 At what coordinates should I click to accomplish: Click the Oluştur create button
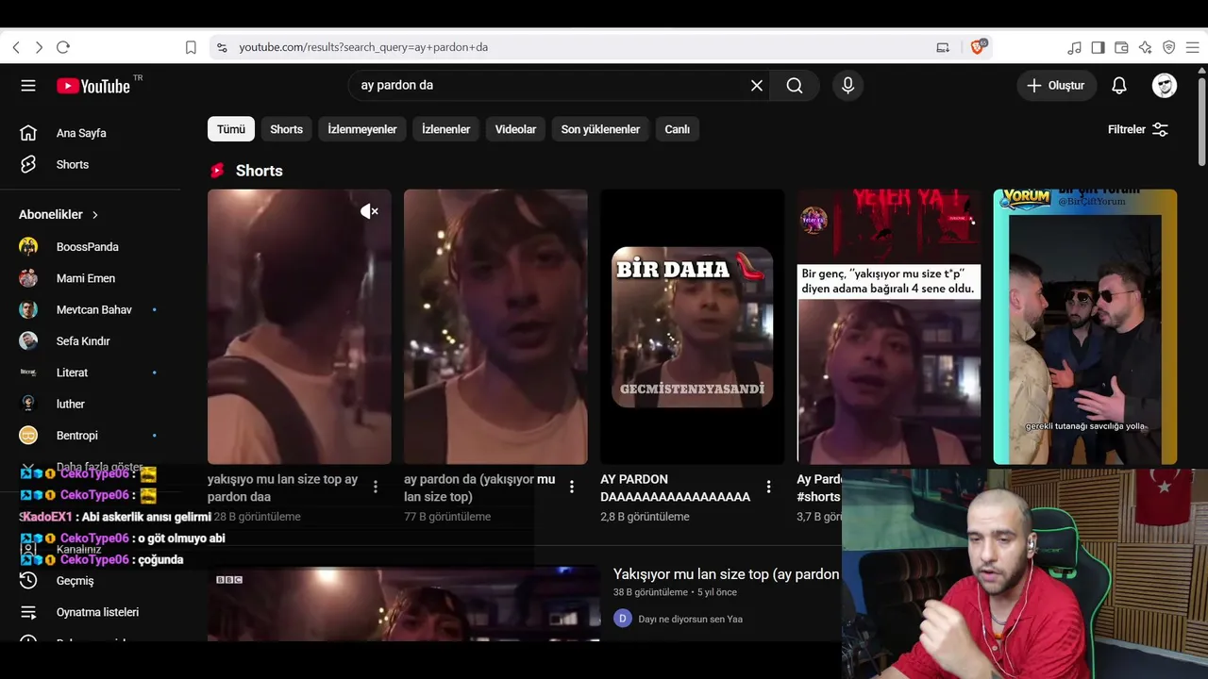pyautogui.click(x=1056, y=86)
